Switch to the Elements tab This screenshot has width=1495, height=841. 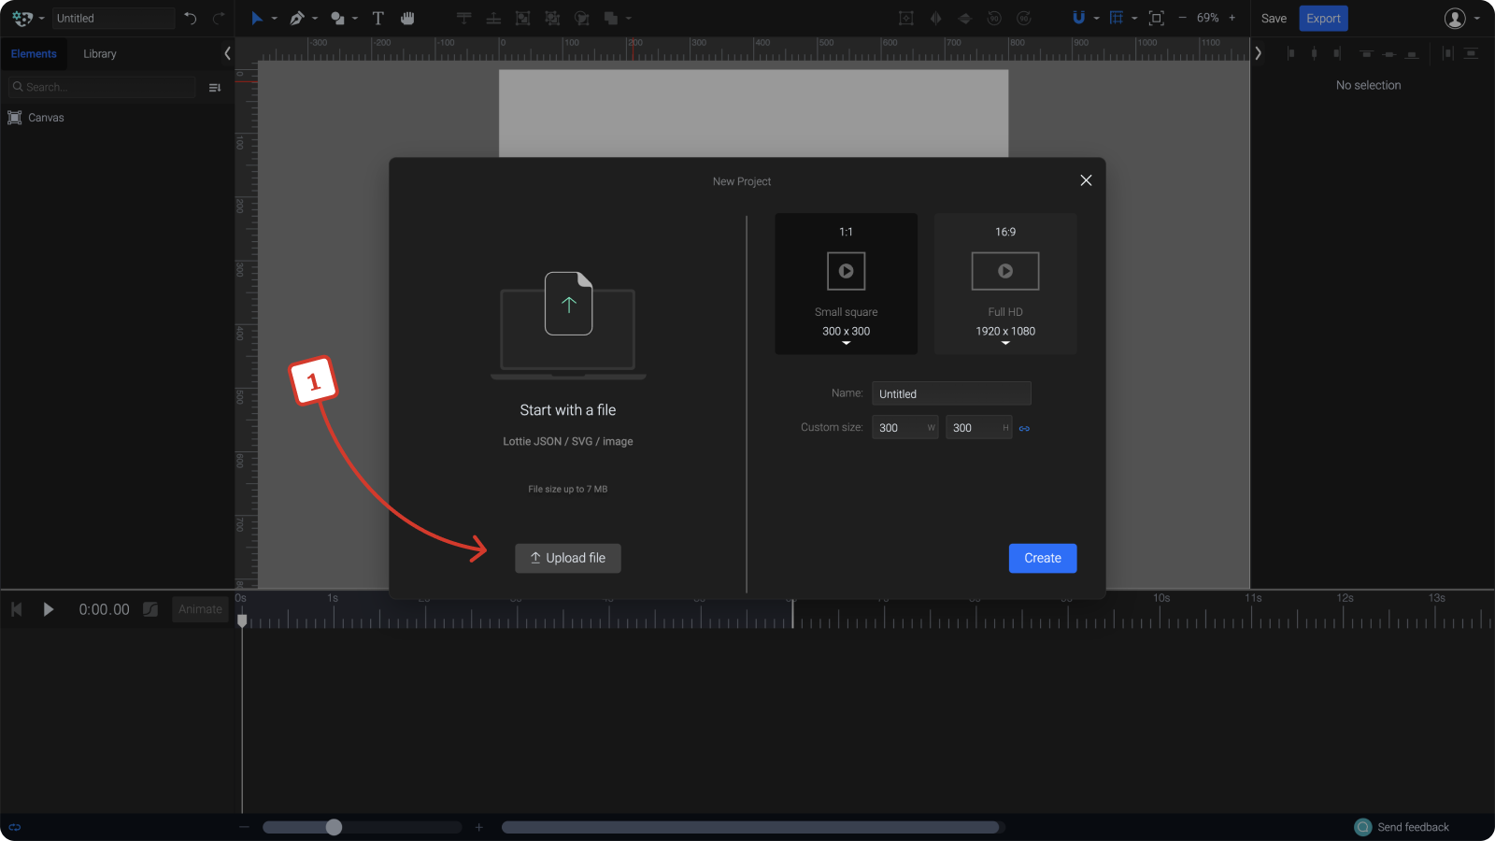(34, 53)
